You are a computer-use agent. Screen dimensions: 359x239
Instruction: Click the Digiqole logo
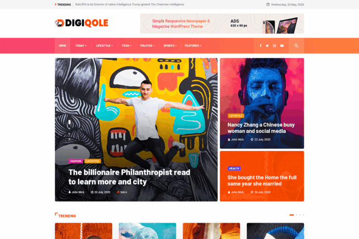pos(82,23)
